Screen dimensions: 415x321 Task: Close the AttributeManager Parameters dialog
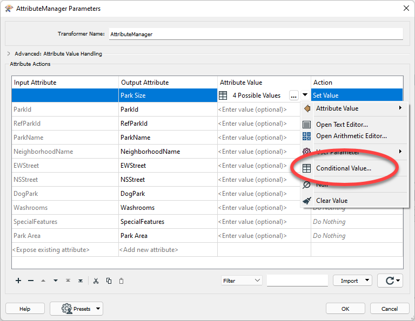click(406, 8)
